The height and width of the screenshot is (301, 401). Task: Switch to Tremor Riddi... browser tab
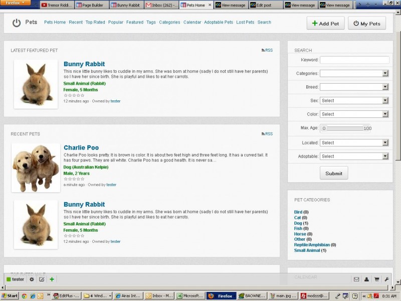57,5
